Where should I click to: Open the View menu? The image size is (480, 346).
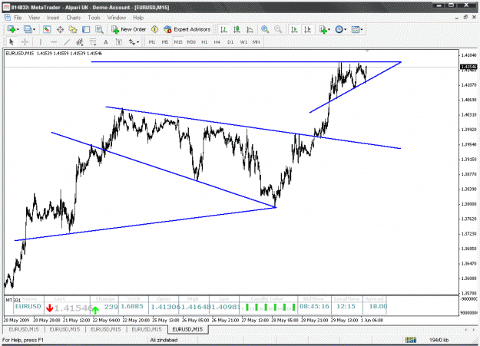[x=35, y=18]
